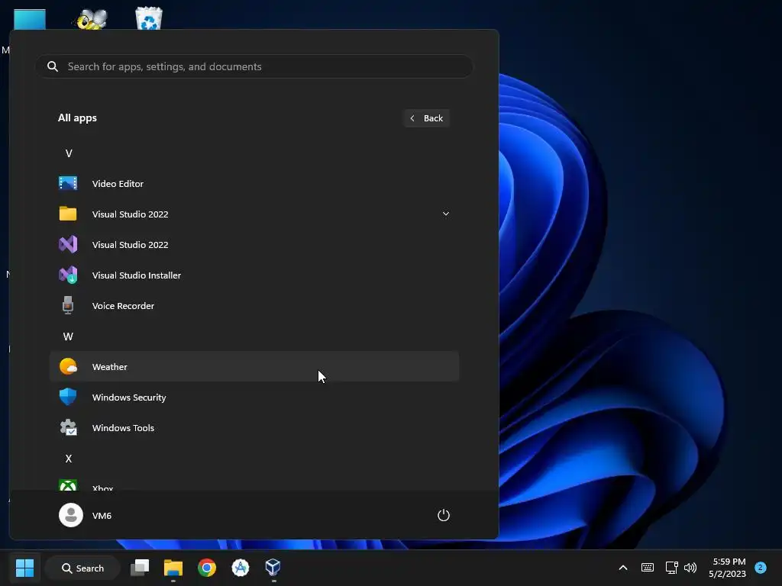Select the 'Visual Studio Installer' label
Viewport: 782px width, 586px height.
(x=137, y=275)
